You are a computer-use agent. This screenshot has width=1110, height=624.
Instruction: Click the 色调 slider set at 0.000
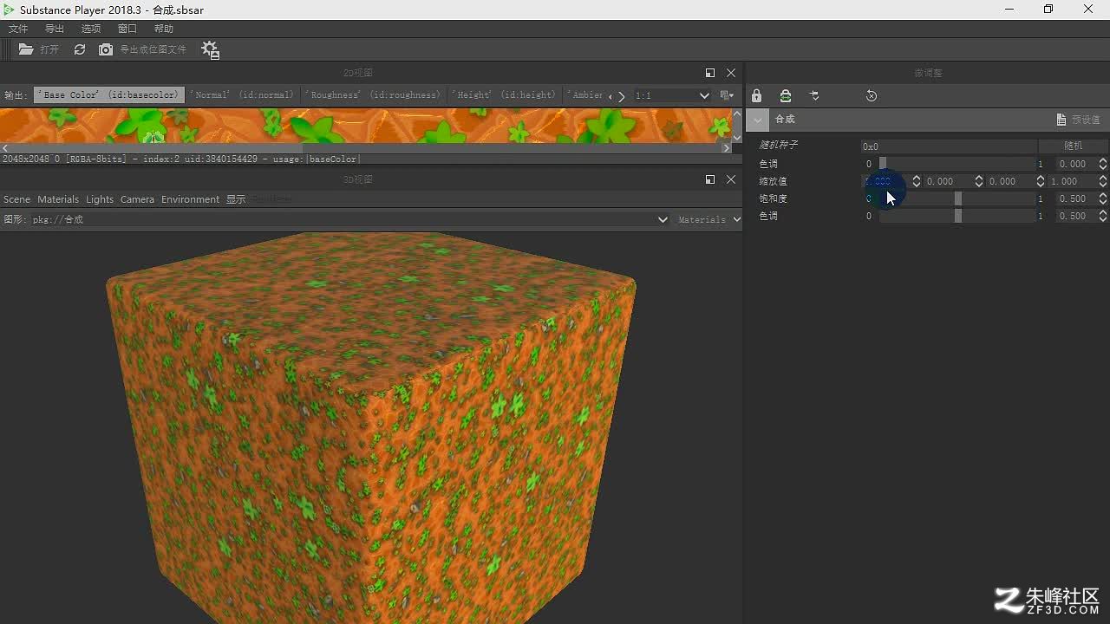tap(957, 164)
